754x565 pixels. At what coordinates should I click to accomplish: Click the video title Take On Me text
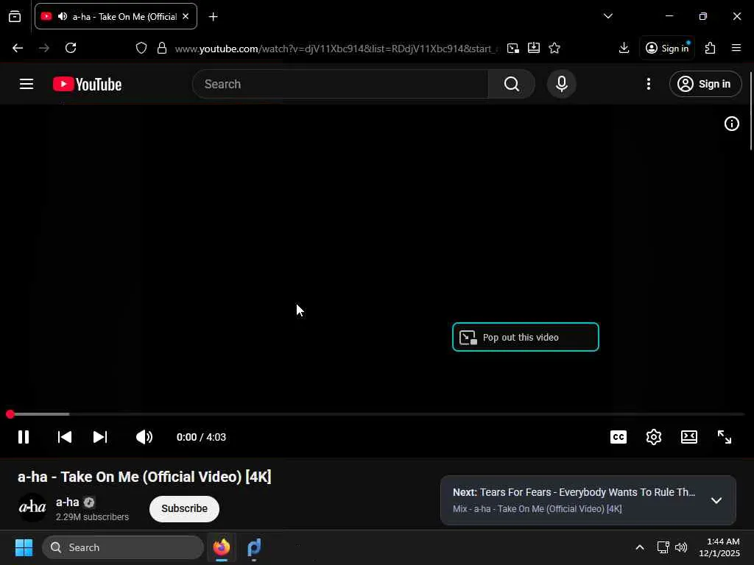point(144,477)
